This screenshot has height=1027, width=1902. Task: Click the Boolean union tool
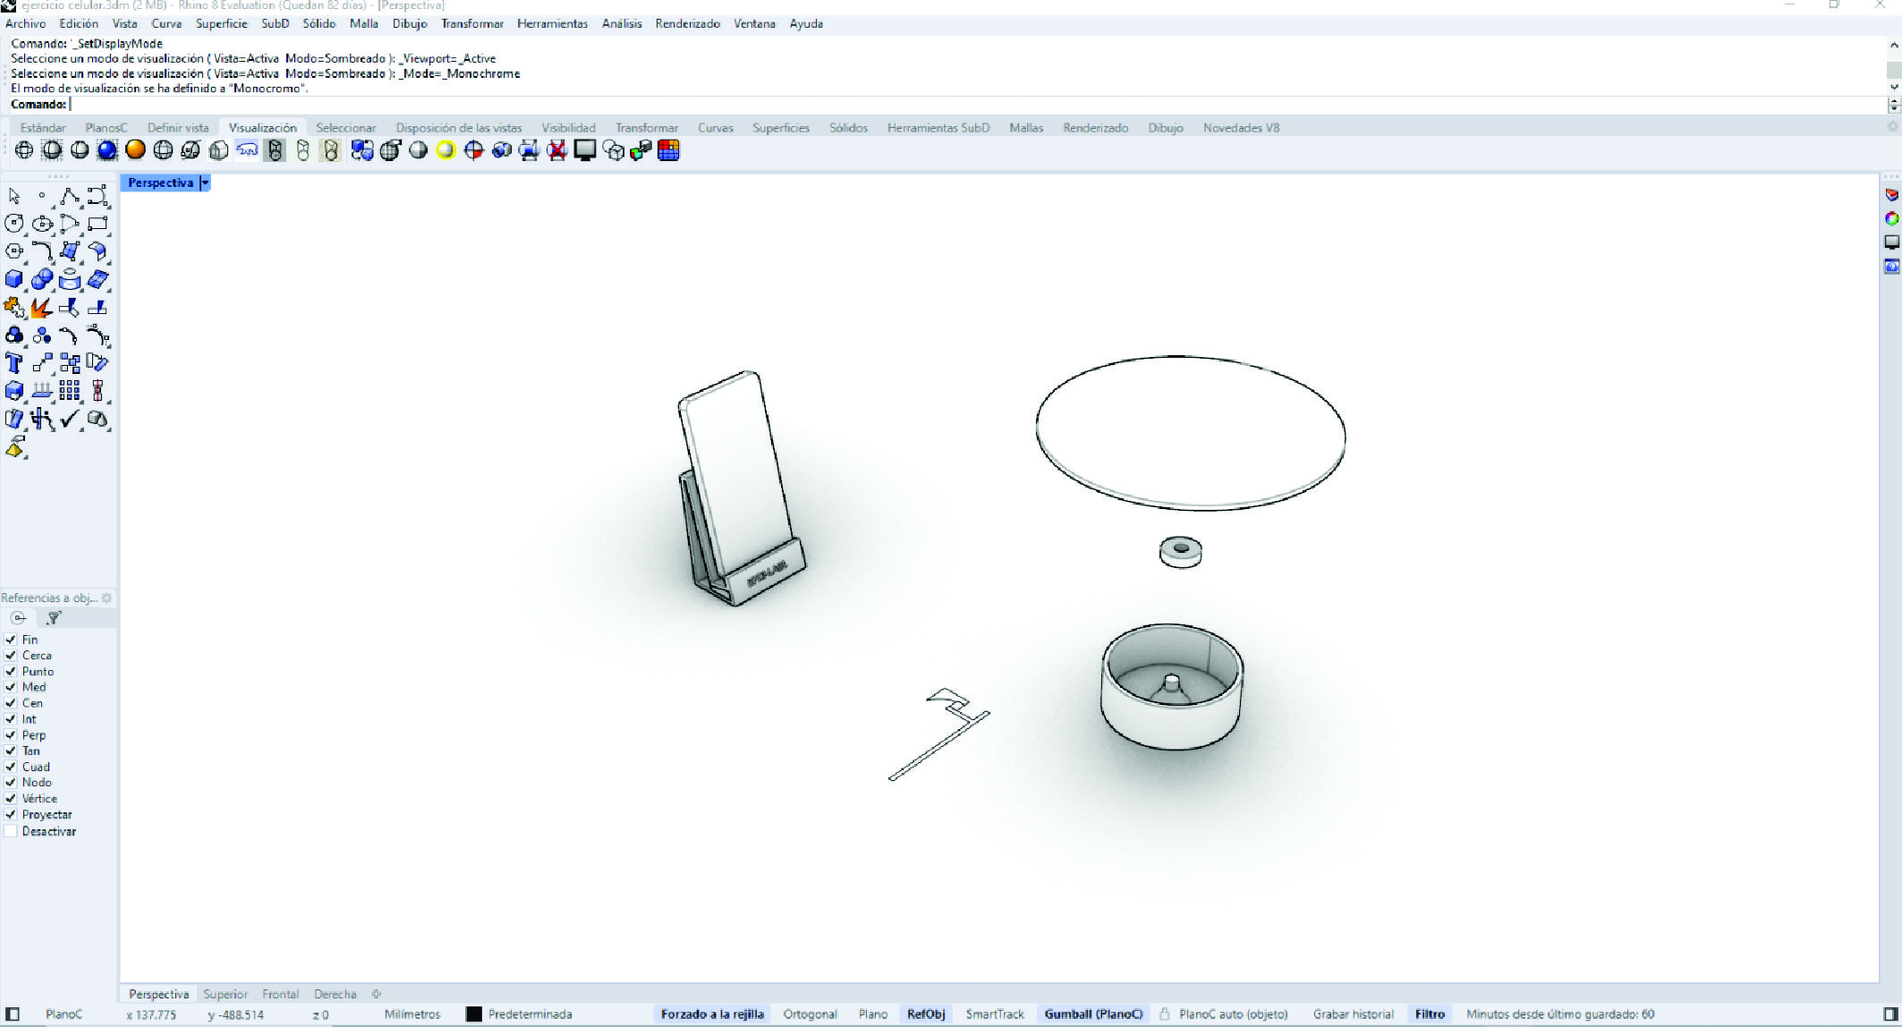41,280
